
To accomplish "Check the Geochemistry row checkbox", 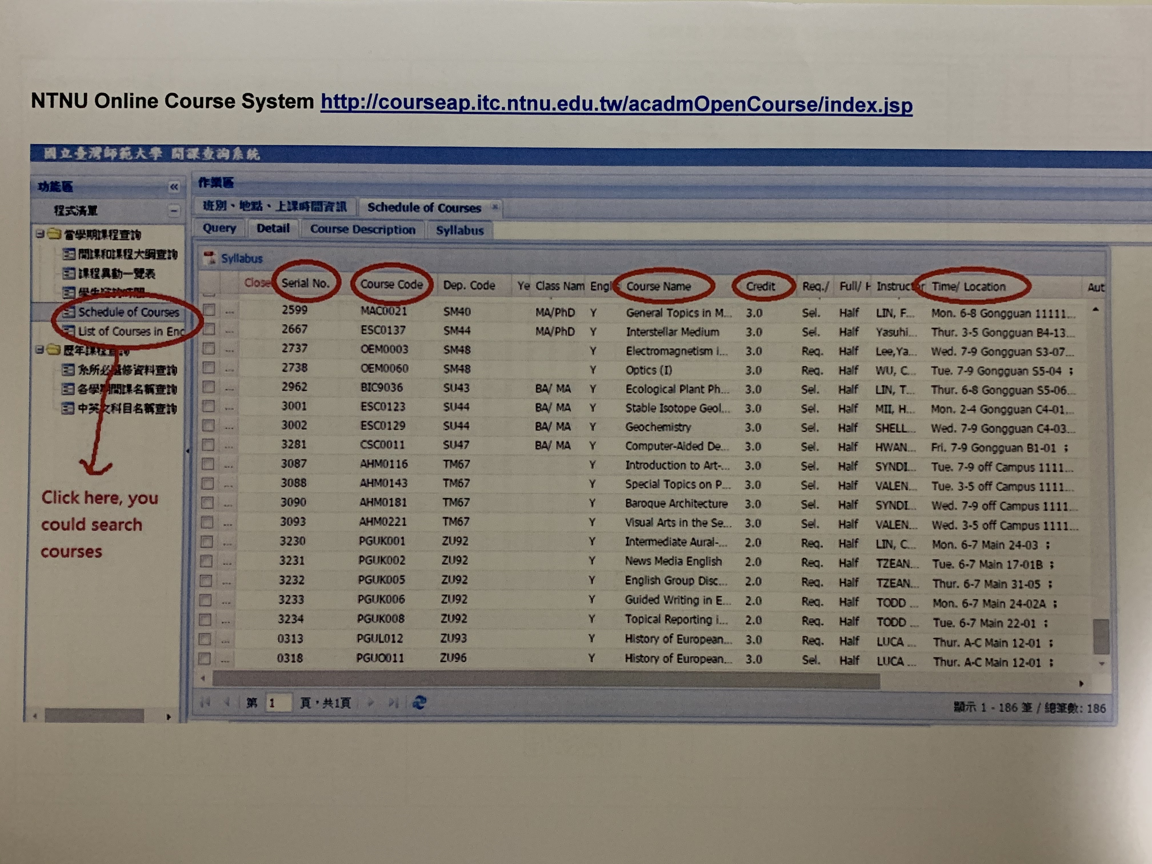I will [208, 425].
